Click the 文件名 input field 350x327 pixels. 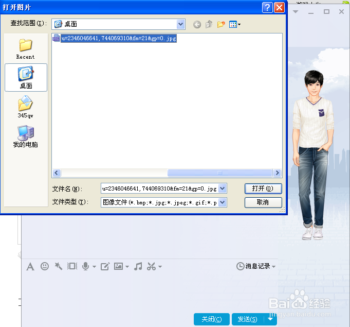tap(160, 188)
